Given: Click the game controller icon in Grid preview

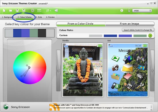Looking at the screenshot, I should [x=140, y=59].
